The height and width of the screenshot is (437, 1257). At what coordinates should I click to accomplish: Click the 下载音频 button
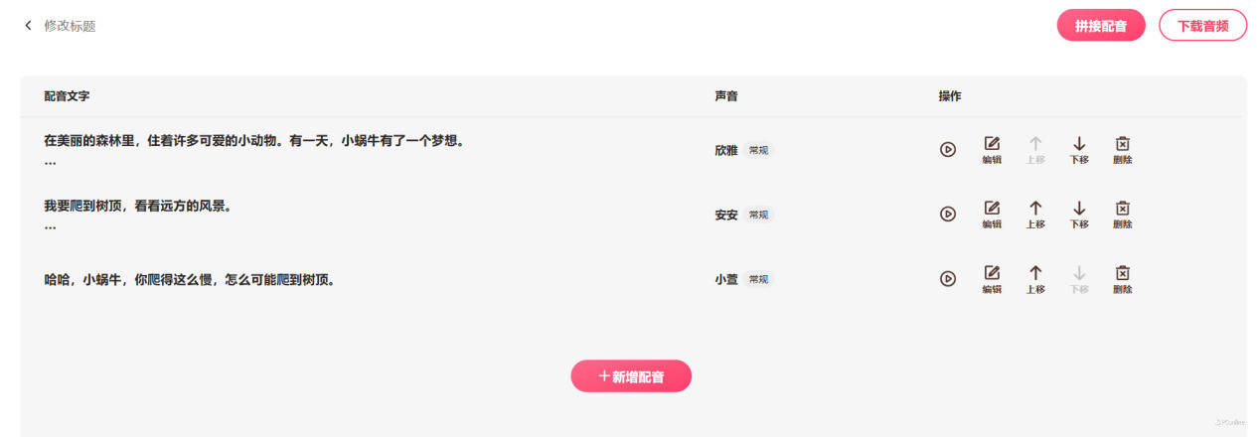(x=1202, y=26)
